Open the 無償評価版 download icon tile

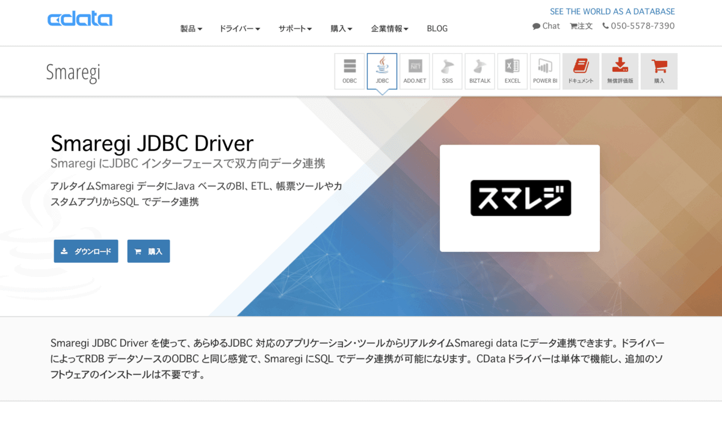620,71
